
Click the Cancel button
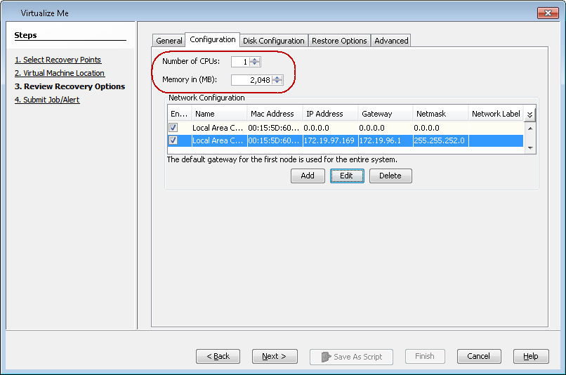pyautogui.click(x=479, y=356)
